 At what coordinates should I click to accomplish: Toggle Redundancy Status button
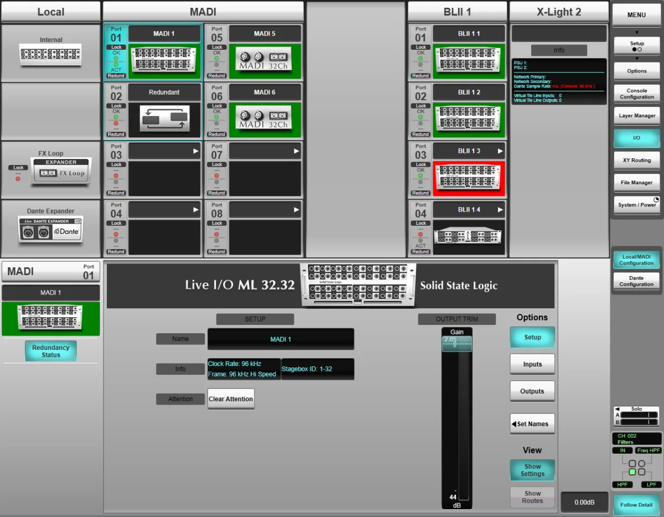[x=51, y=351]
